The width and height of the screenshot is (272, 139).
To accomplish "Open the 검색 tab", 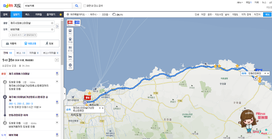I will pyautogui.click(x=5, y=15).
